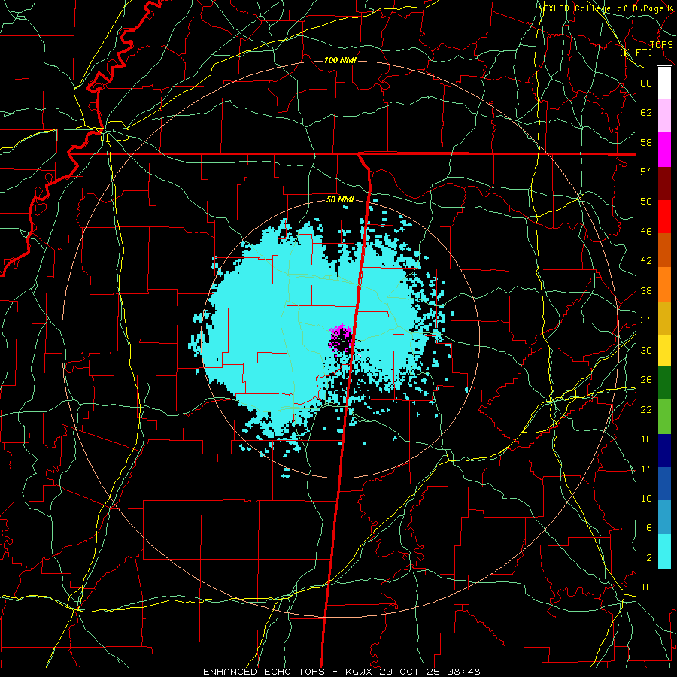Click the TH threshold label
This screenshot has height=677, width=677.
point(646,587)
